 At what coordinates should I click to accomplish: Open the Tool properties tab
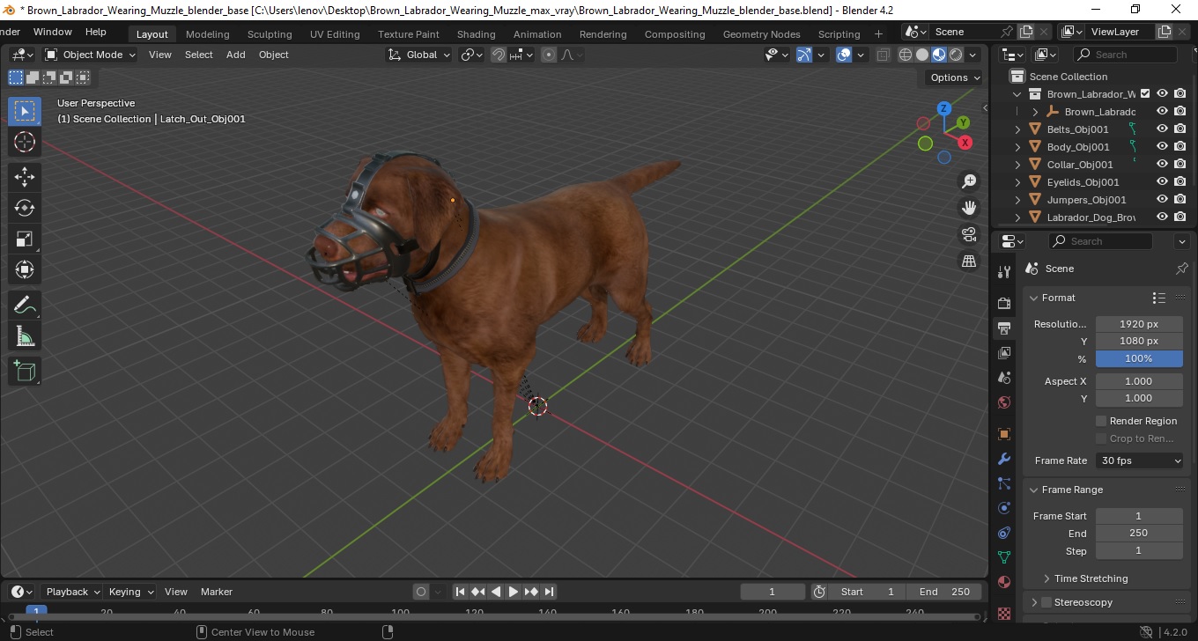[1003, 272]
